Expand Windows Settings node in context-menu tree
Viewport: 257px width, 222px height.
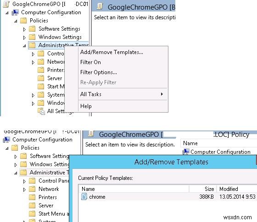[24, 38]
